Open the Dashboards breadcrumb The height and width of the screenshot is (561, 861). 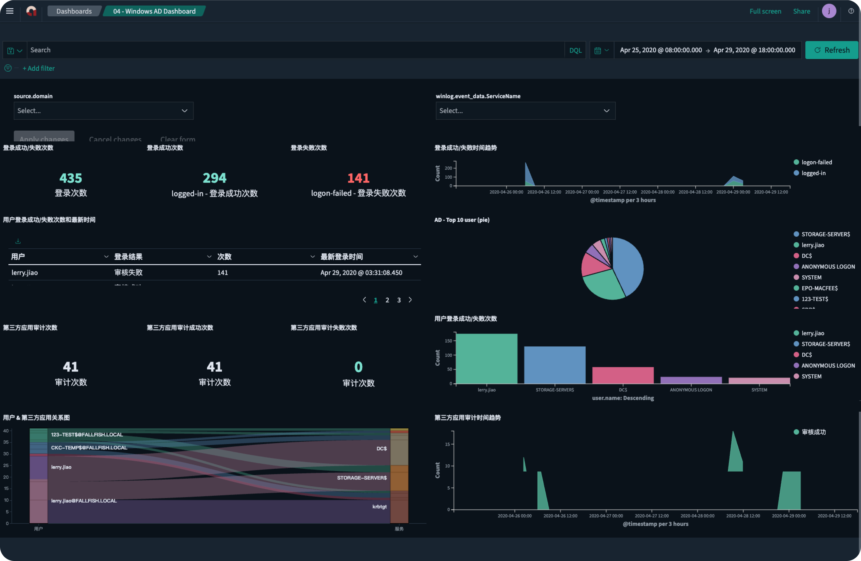pos(74,11)
